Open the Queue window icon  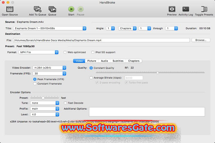52,9
